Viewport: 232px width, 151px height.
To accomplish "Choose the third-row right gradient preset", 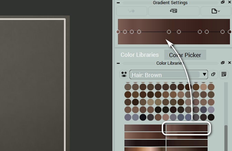I will pyautogui.click(x=187, y=143).
